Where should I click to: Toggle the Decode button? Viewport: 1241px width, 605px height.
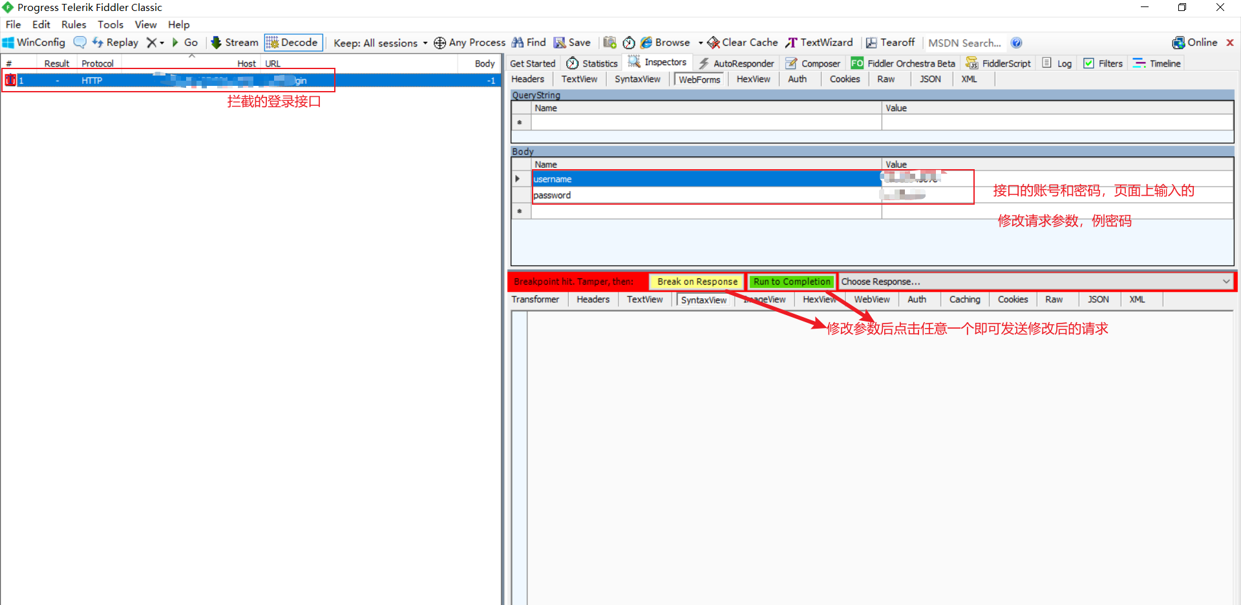click(x=293, y=43)
